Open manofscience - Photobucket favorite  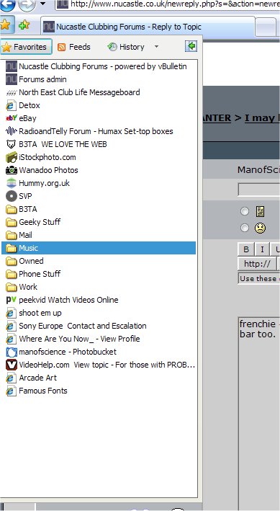click(x=61, y=352)
